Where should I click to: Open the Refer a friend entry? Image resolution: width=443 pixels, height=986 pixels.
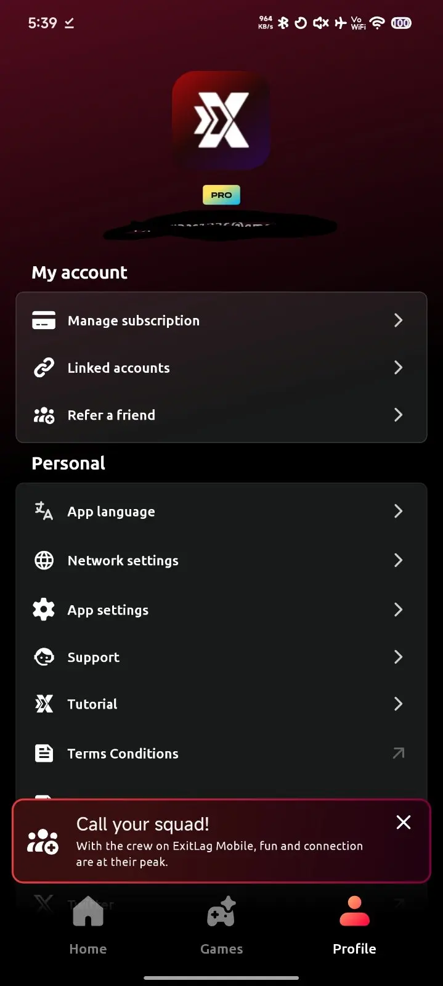tap(221, 415)
